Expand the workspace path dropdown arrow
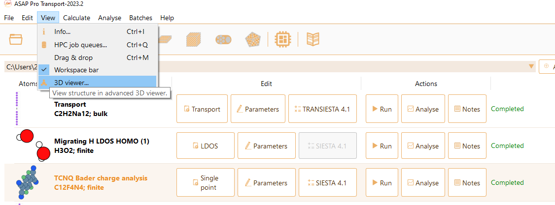Image resolution: width=555 pixels, height=205 pixels. pos(531,66)
